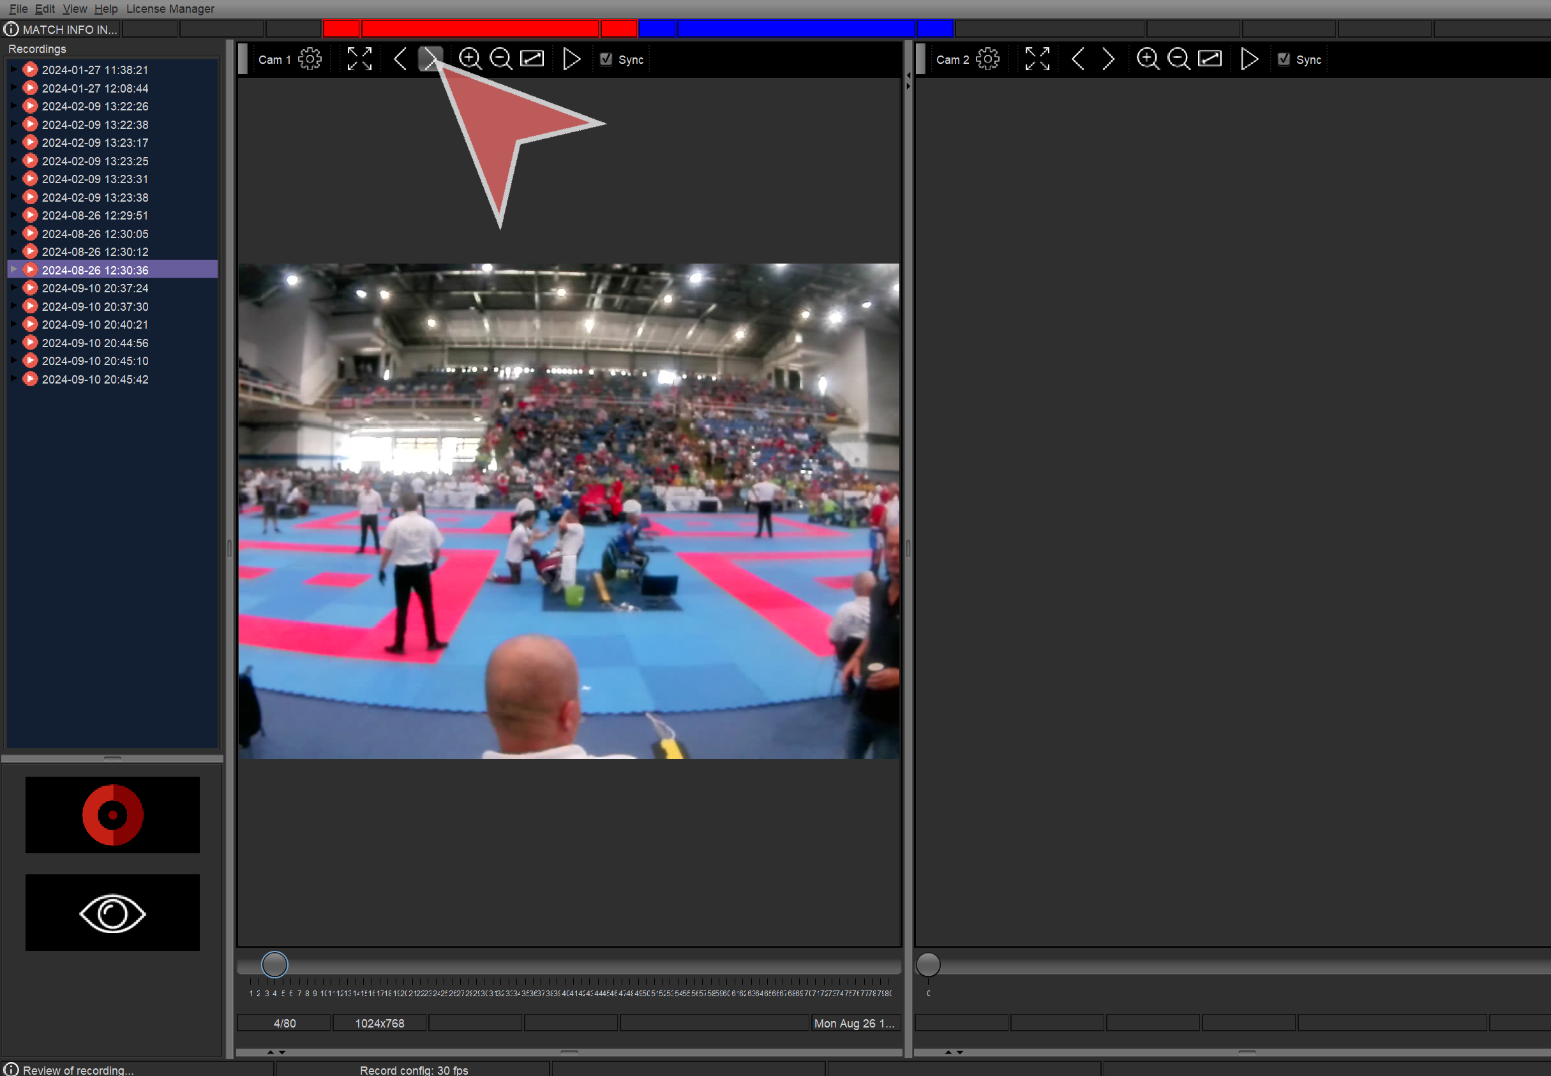Viewport: 1551px width, 1076px height.
Task: Click Cam 2 aspect ratio icon
Action: [1210, 59]
